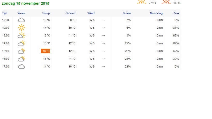
Task: Click the Temp column header
Action: (46, 13)
